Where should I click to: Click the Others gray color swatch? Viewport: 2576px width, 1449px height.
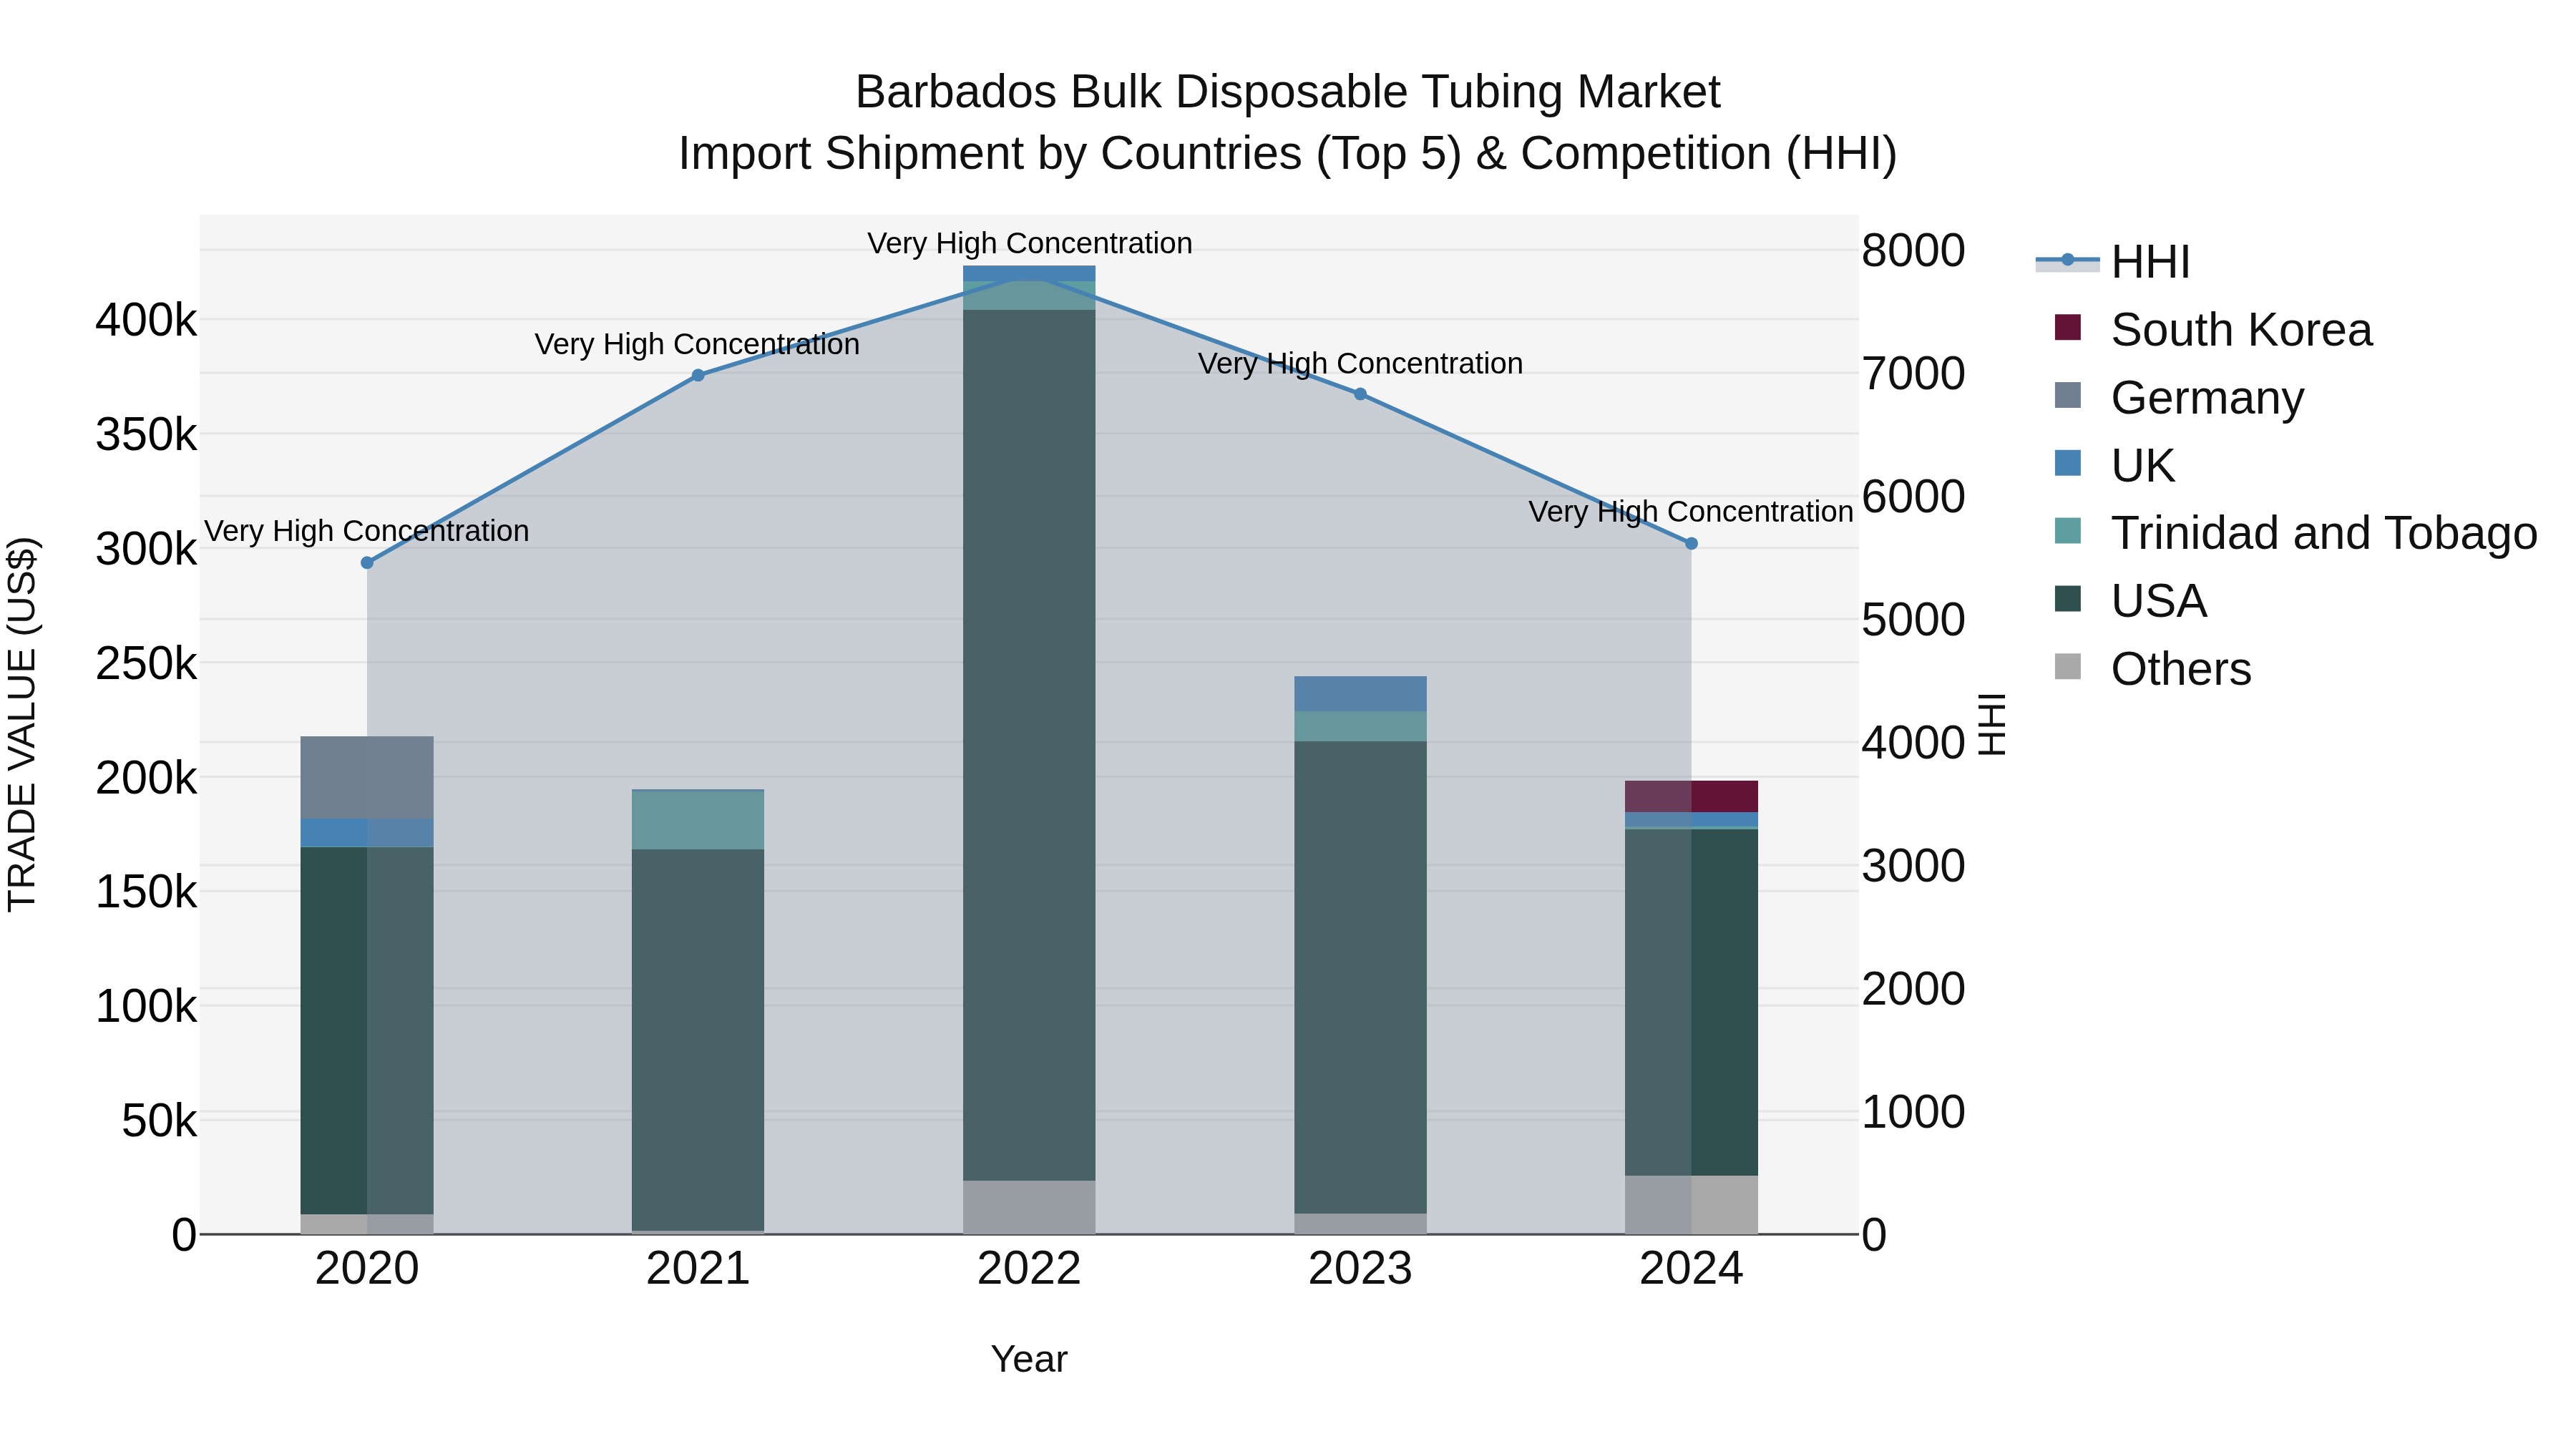pos(2067,667)
